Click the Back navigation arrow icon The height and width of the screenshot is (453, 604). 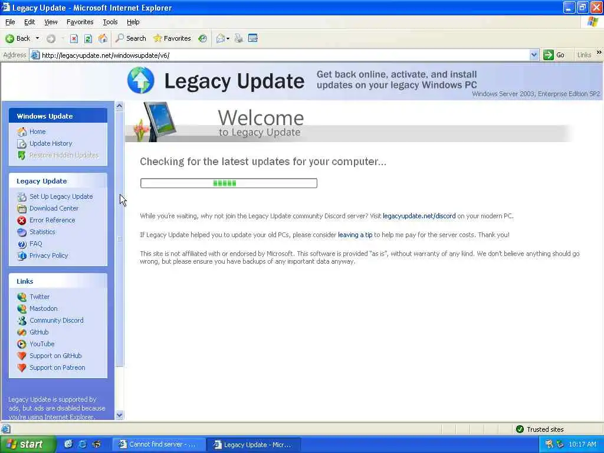tap(9, 38)
